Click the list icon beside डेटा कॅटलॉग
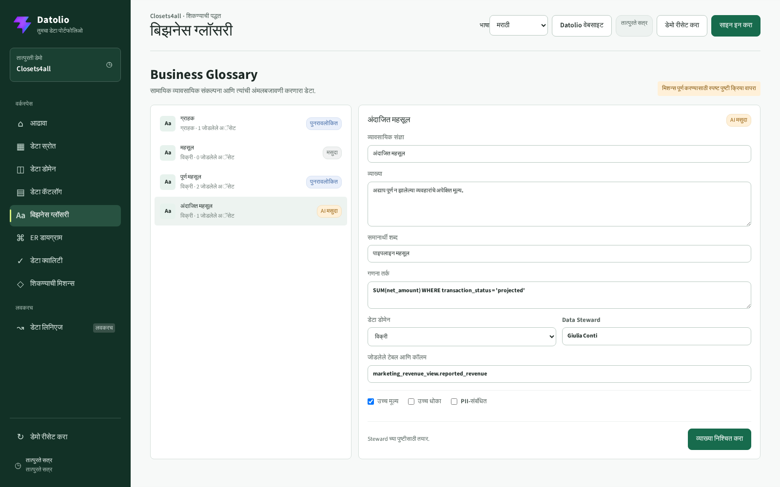The width and height of the screenshot is (780, 487). (20, 192)
